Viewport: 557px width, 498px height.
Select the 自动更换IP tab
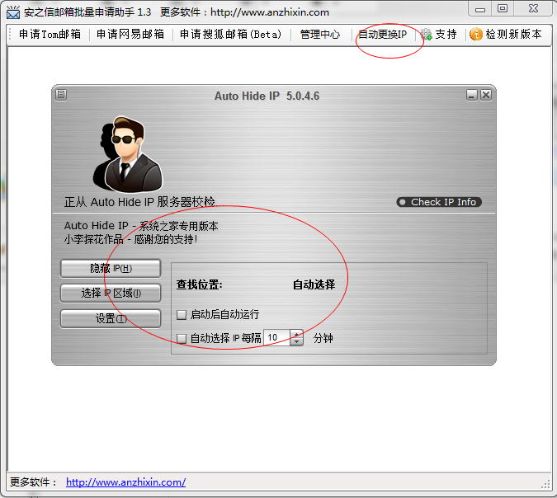pyautogui.click(x=382, y=34)
